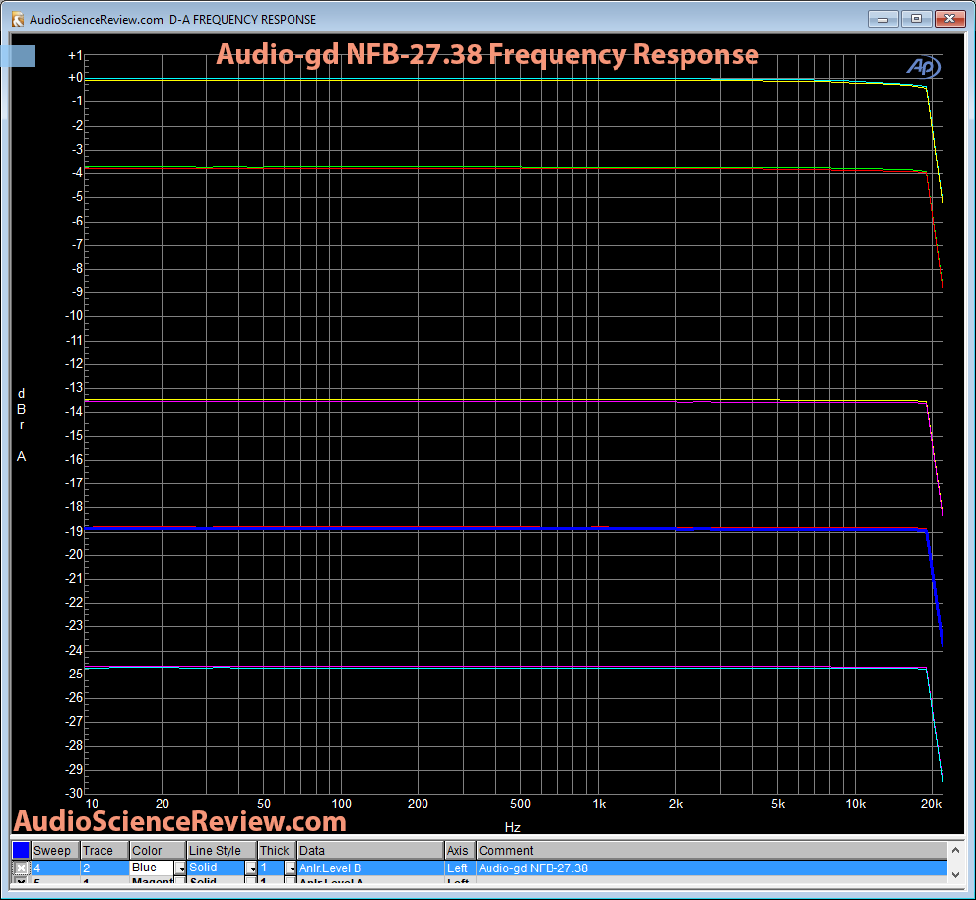Close the D-A Frequency Response window
The image size is (976, 900).
949,19
